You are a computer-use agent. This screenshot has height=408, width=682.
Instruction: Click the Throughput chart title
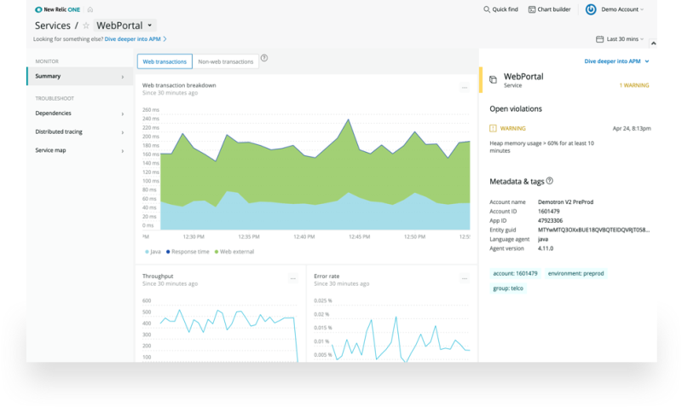click(158, 276)
